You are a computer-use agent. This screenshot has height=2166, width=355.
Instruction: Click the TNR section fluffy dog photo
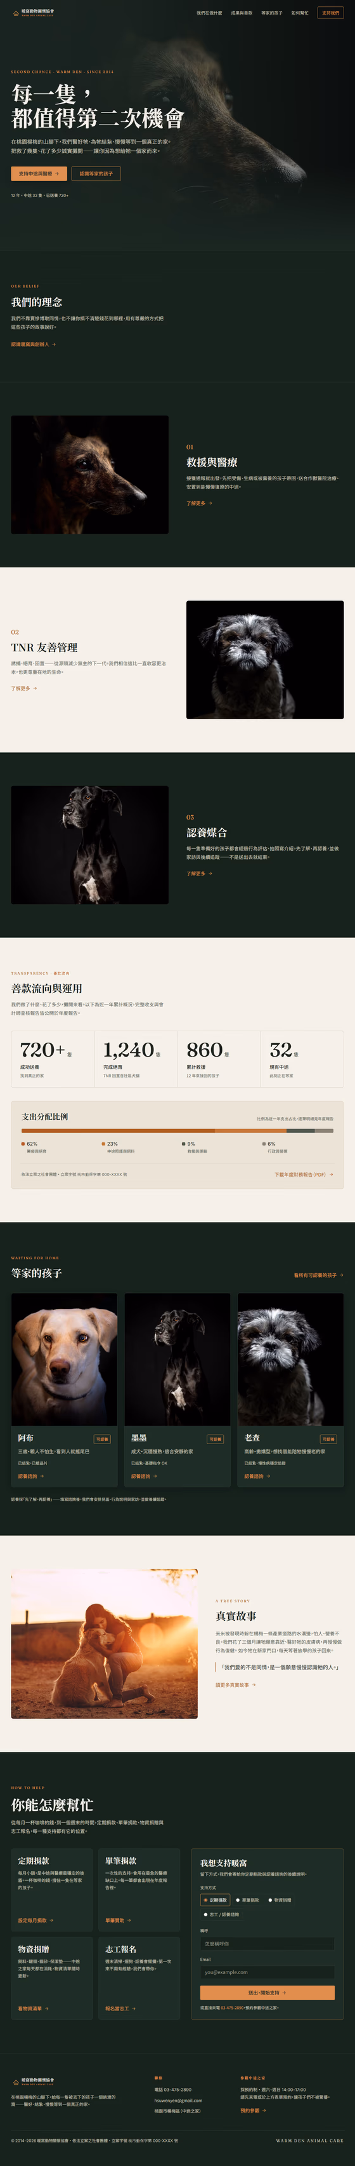pyautogui.click(x=265, y=660)
